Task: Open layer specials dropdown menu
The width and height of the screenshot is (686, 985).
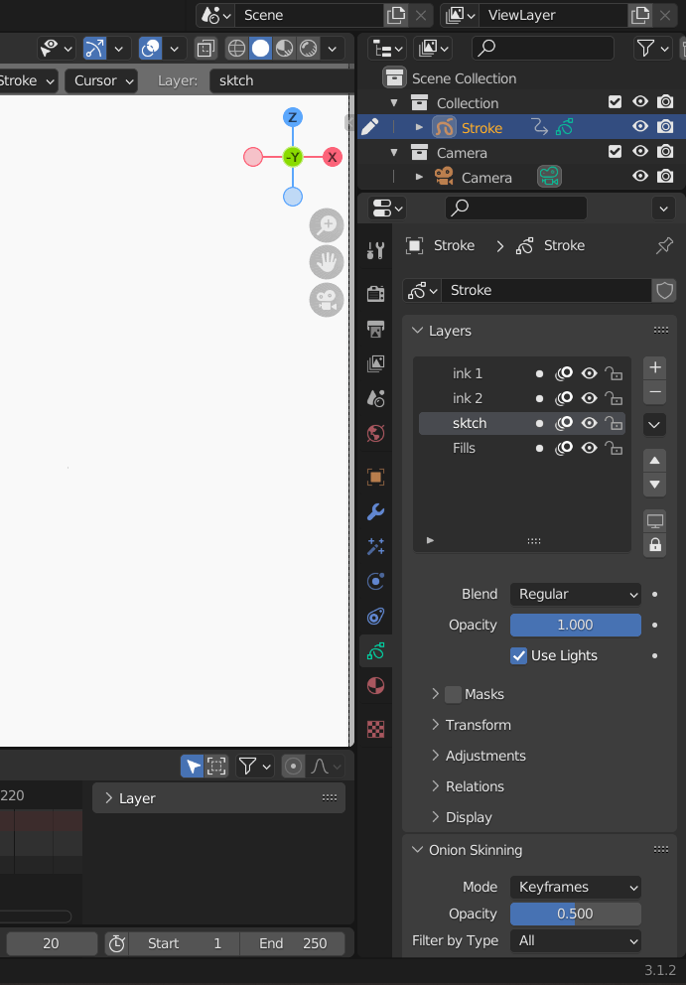Action: [x=654, y=425]
